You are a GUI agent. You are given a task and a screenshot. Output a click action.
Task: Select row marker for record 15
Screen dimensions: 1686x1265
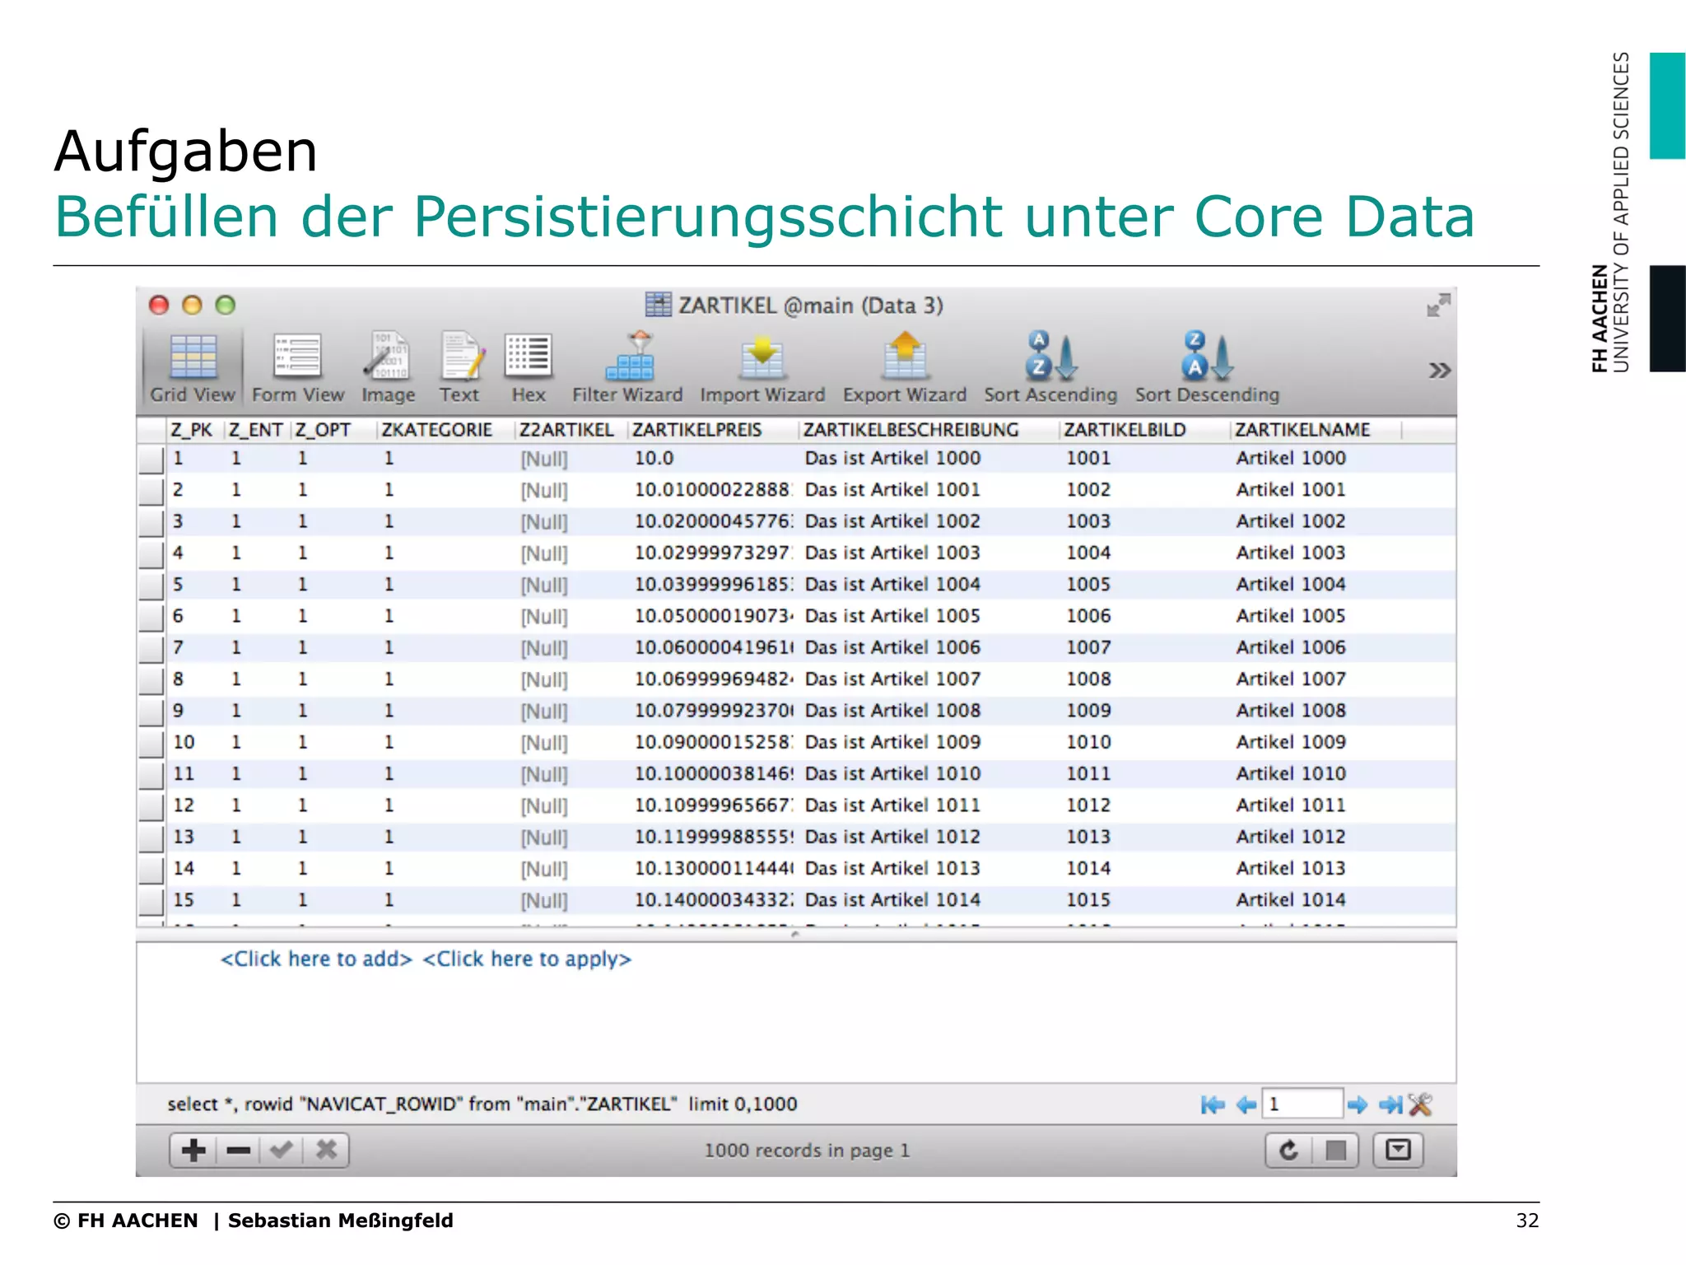(x=151, y=901)
